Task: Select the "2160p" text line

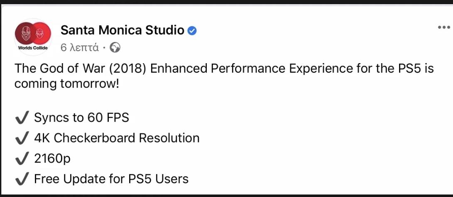Action: (x=52, y=159)
